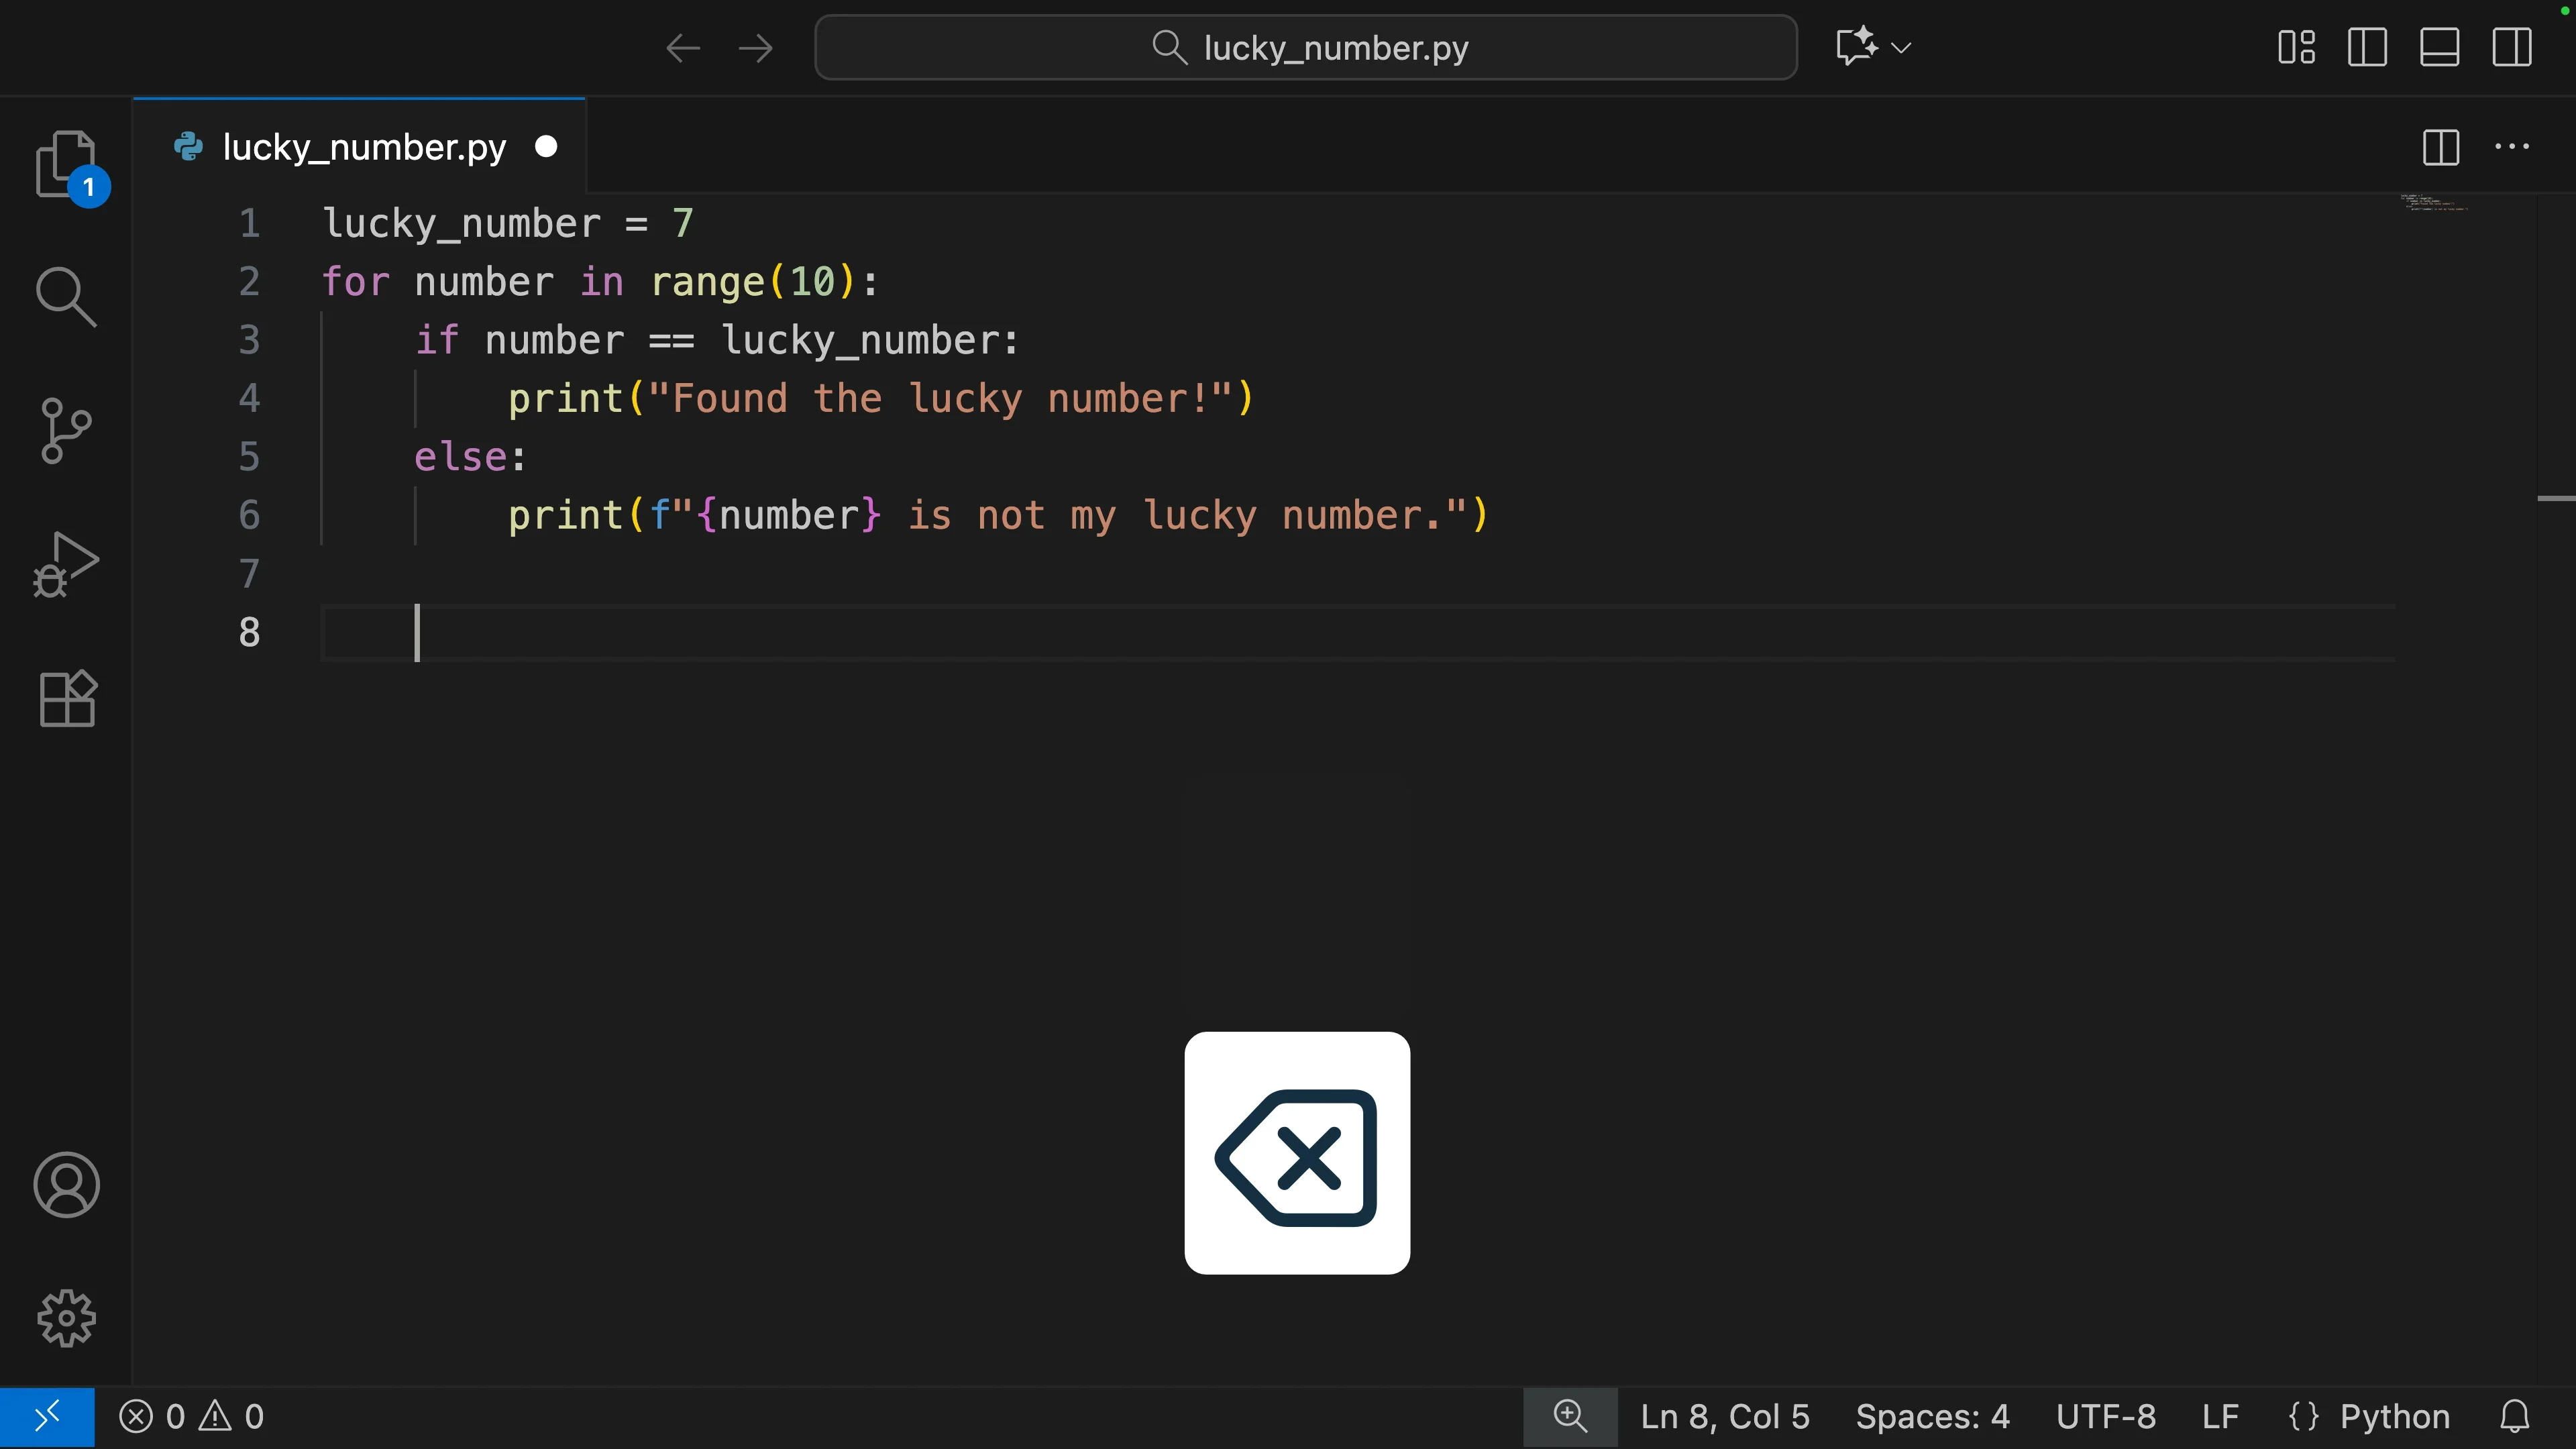Screen dimensions: 2576x1449
Task: Open the Run and Debug view
Action: [66, 565]
